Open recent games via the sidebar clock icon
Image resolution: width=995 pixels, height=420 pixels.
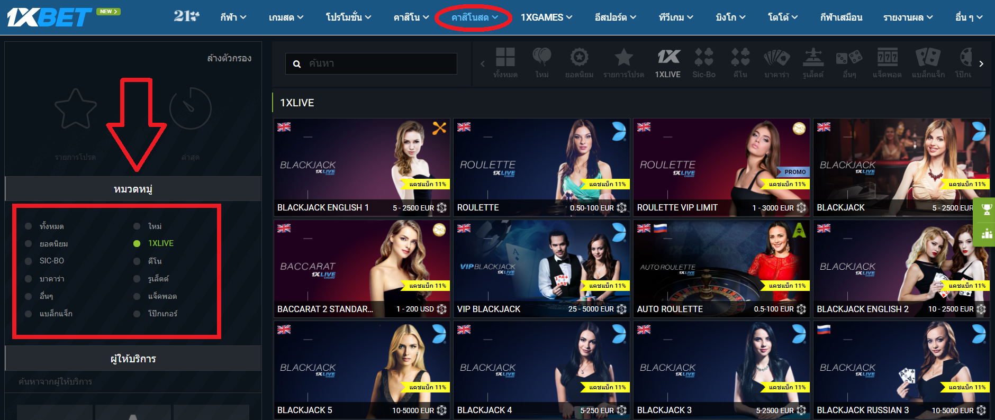pyautogui.click(x=190, y=108)
